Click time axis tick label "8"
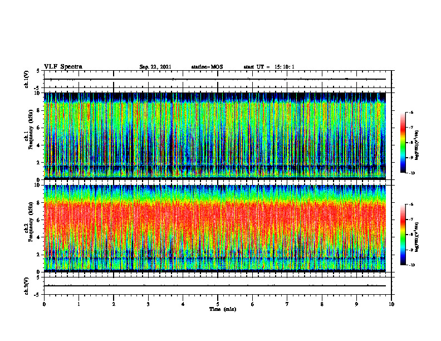 pyautogui.click(x=322, y=304)
